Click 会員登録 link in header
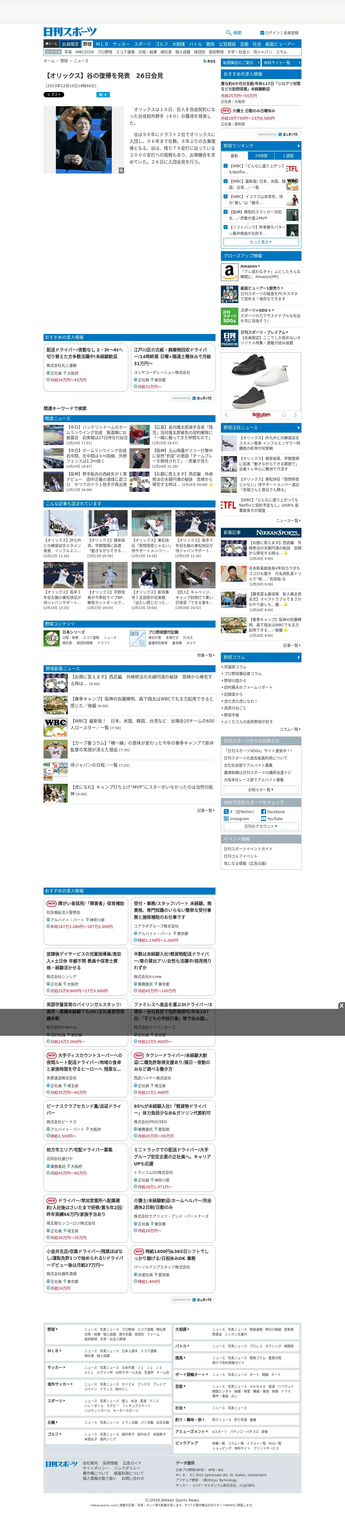 (291, 33)
